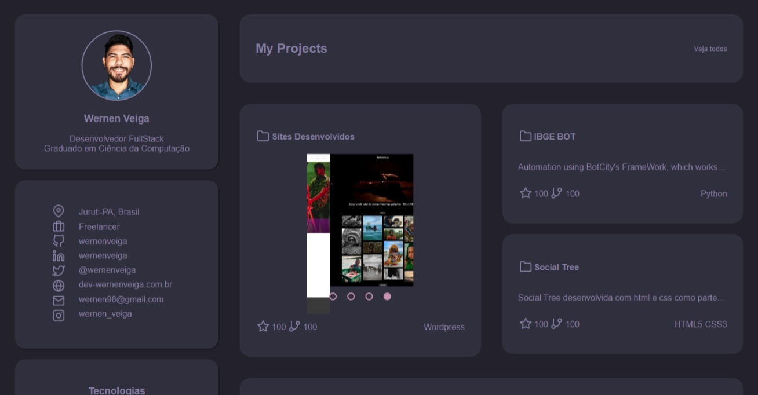
Task: Click the folder icon on Social Tree card
Action: coord(526,266)
